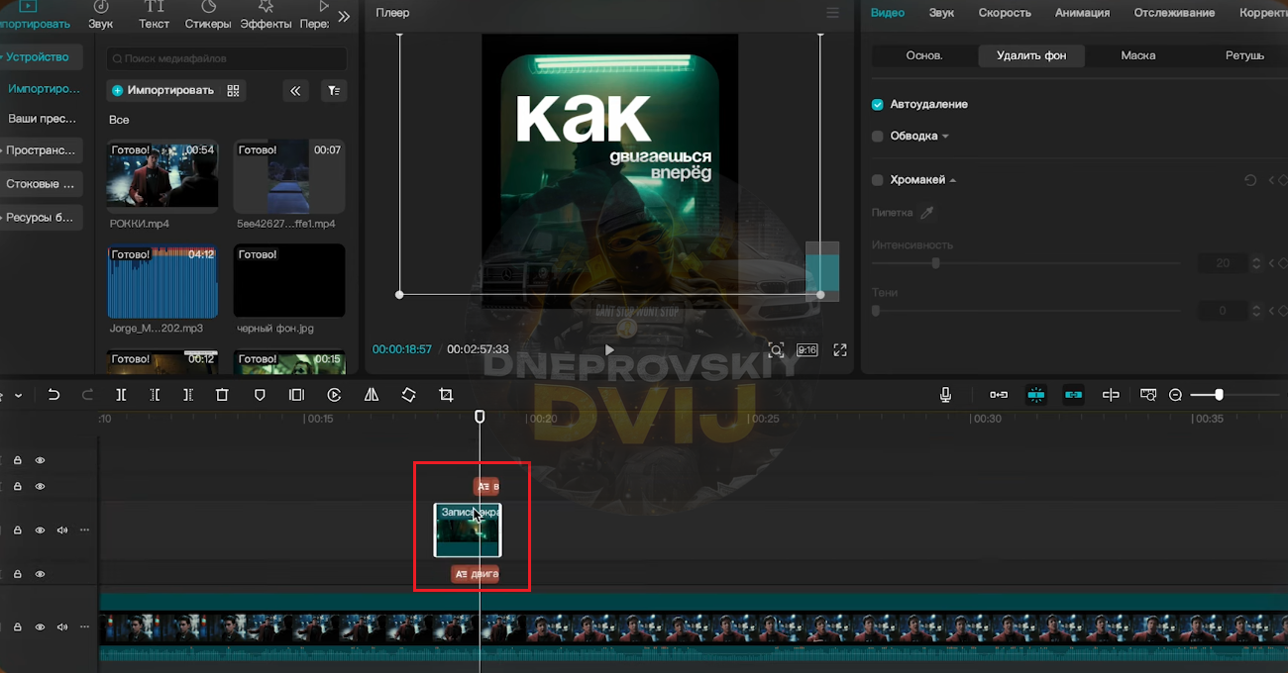This screenshot has height=673, width=1288.
Task: Hide the Запись экрана clip track
Action: (41, 530)
